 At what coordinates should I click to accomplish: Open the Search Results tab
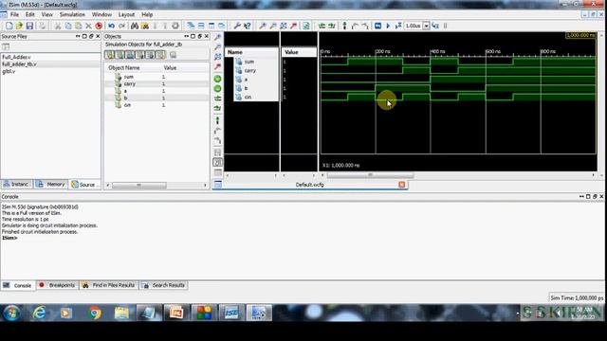point(164,285)
